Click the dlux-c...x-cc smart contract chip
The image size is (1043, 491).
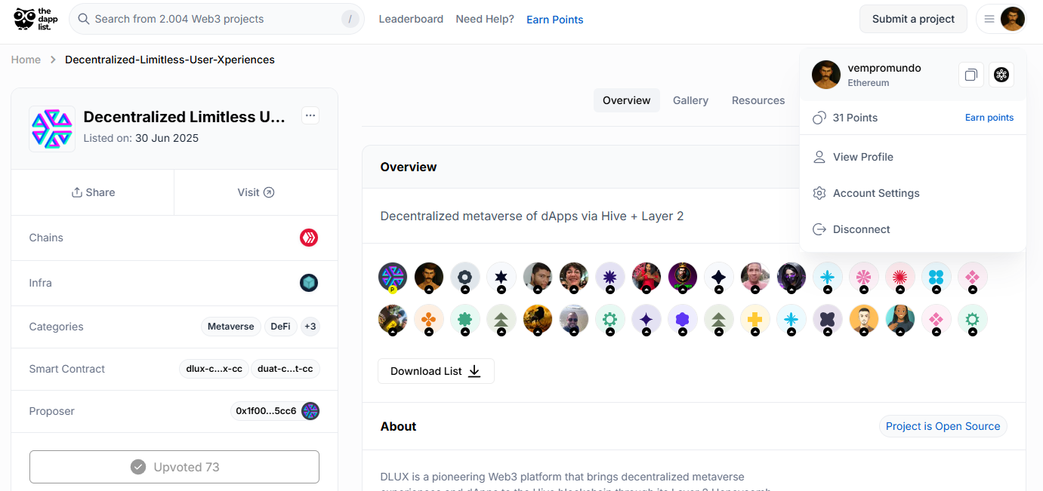tap(215, 369)
